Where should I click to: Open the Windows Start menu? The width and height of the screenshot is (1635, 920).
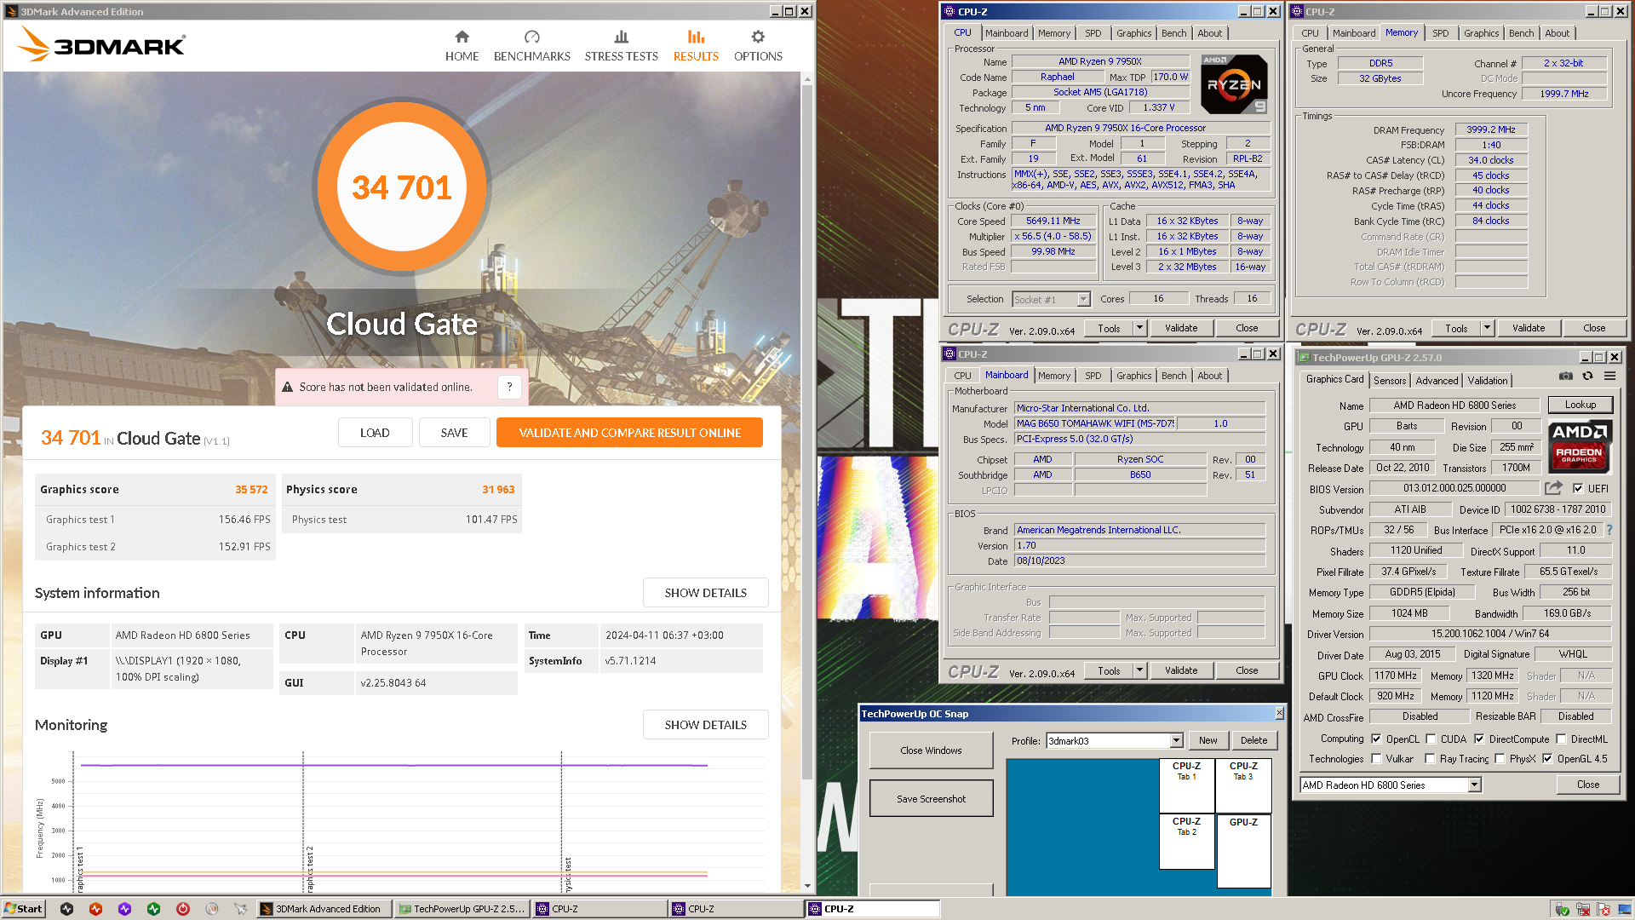pos(23,909)
